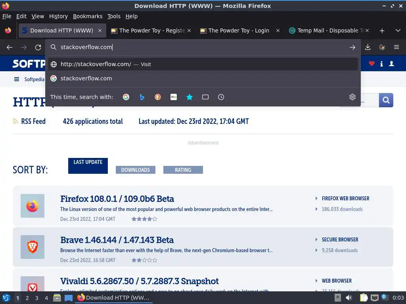Search this time with Google
Viewport: 406px width, 304px height.
pyautogui.click(x=126, y=97)
